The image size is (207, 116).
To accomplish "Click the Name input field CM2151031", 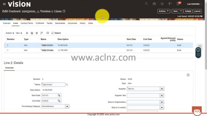I will point(53,85).
